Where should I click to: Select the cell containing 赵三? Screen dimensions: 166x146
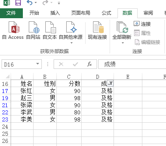(x=22, y=98)
